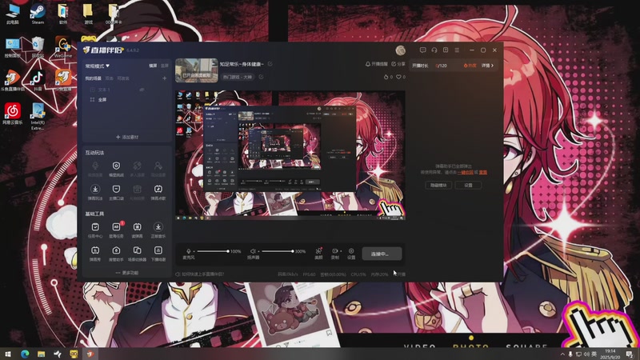Open the hamburger menu in title bar
This screenshot has width=640, height=360.
pos(457,50)
